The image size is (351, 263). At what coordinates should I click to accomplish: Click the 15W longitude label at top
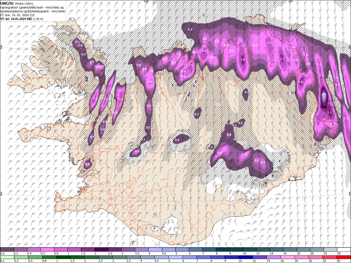(x=291, y=1)
